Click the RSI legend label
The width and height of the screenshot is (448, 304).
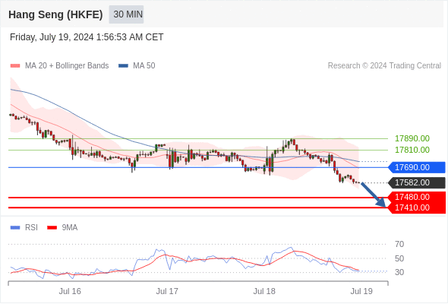(x=31, y=227)
